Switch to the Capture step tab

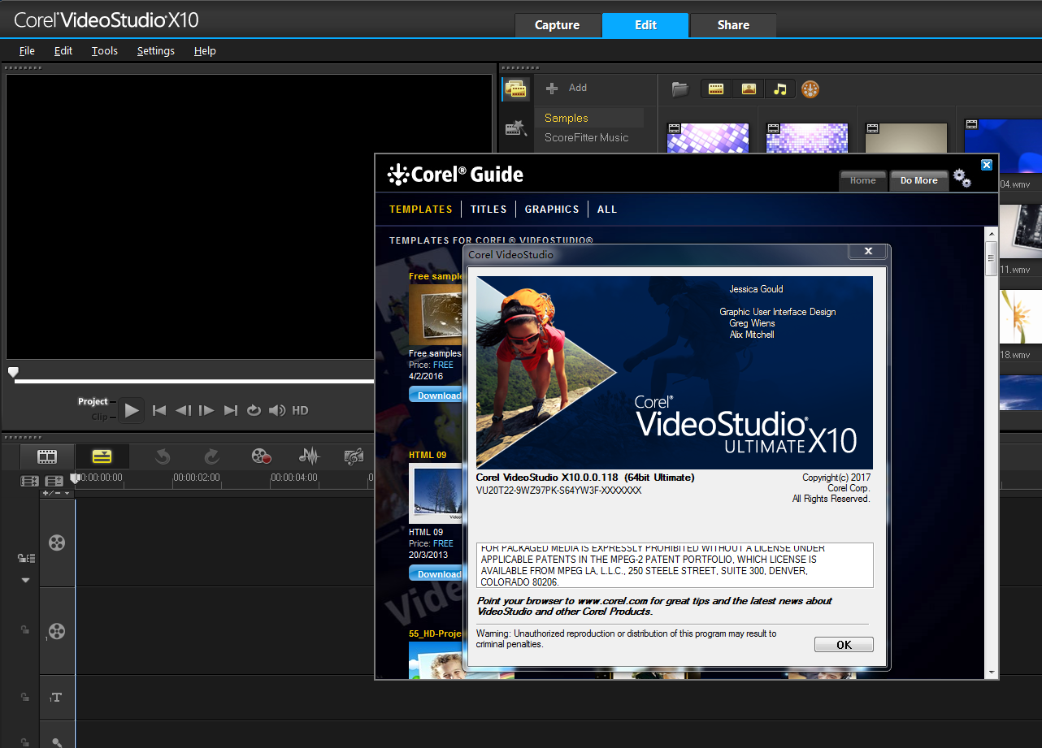tap(558, 25)
